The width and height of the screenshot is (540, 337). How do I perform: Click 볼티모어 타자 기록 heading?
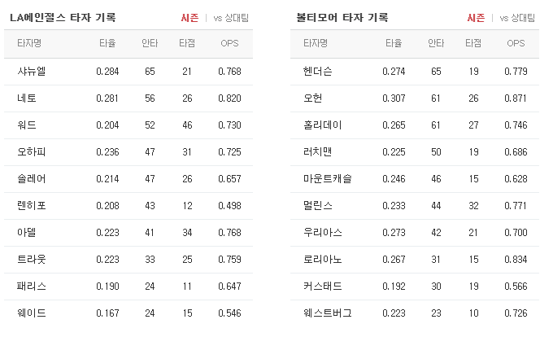pyautogui.click(x=342, y=18)
